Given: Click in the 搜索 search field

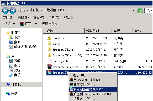Looking at the screenshot, I should tap(149, 10).
